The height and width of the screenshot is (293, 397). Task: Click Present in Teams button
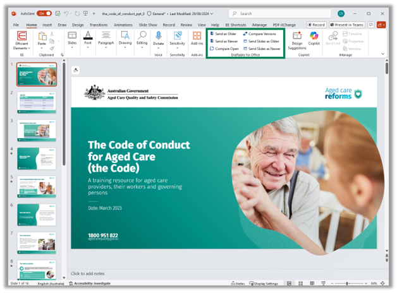[347, 25]
